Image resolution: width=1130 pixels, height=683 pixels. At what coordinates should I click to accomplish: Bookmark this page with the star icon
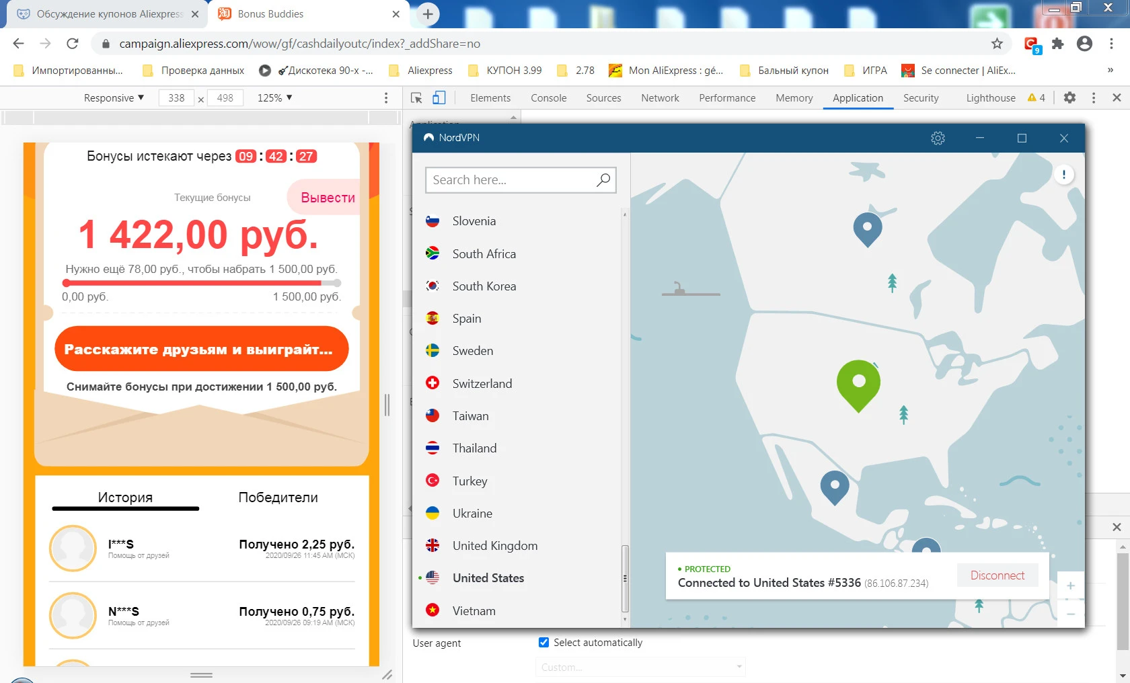coord(997,44)
